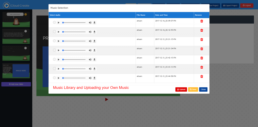Select the fourth slide thumbnail with IMAGE HERE
The height and width of the screenshot is (127, 258).
[x=16, y=71]
